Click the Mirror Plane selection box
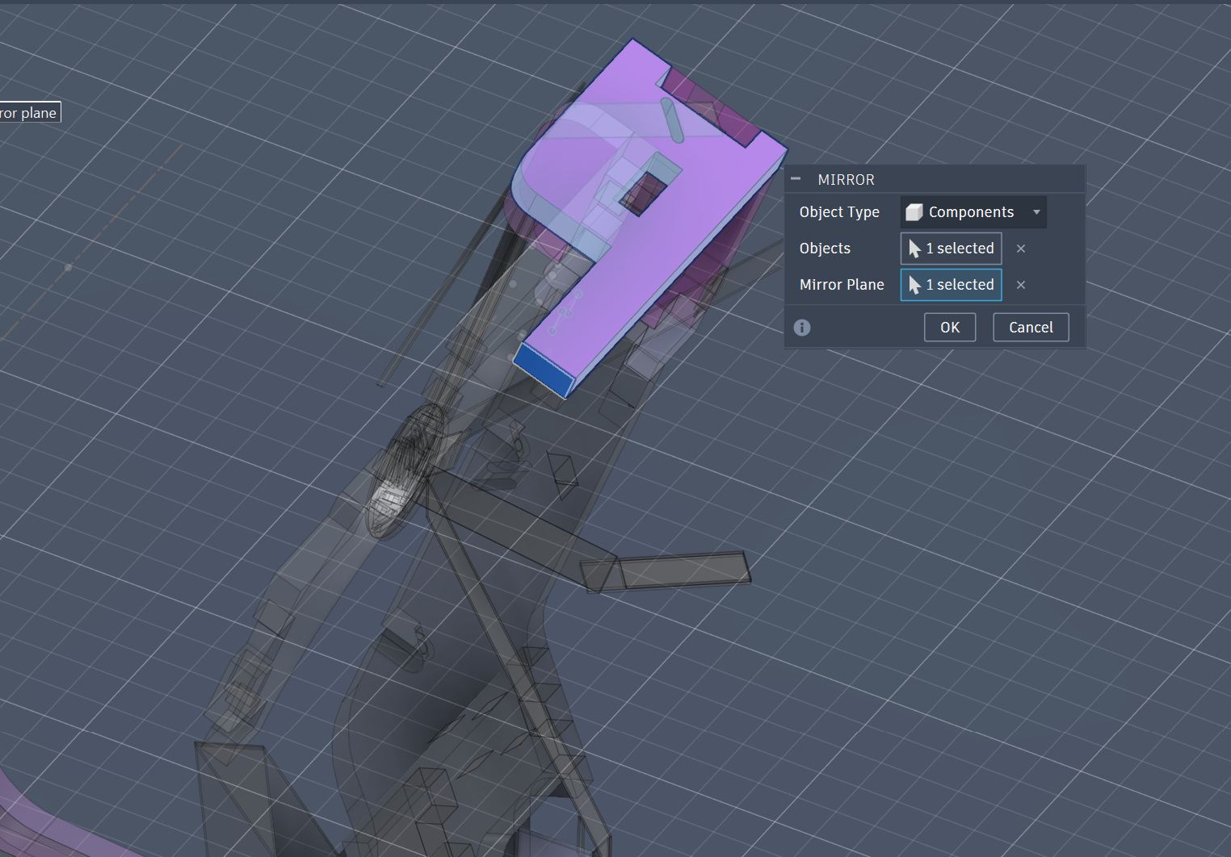The height and width of the screenshot is (857, 1231). pos(952,285)
